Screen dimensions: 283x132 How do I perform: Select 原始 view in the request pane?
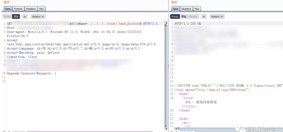click(16, 17)
